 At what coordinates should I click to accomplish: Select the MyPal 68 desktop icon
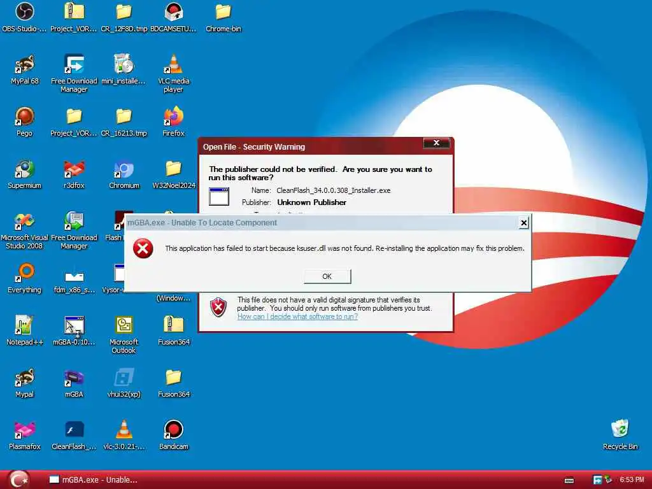(25, 69)
